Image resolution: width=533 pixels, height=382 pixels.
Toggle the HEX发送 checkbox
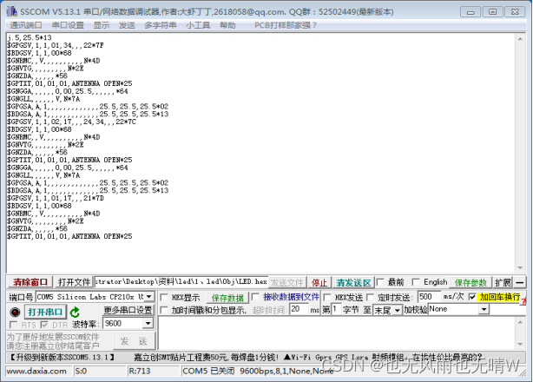point(327,298)
